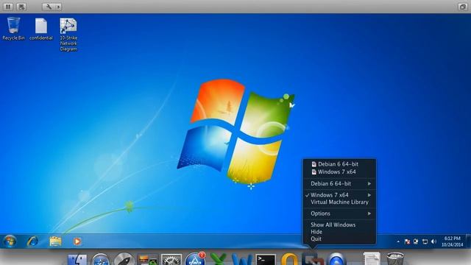Open Virtual Machine Library from the dock menu

(339, 202)
